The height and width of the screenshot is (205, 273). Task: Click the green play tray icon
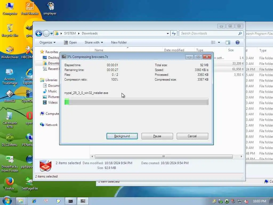point(227,201)
